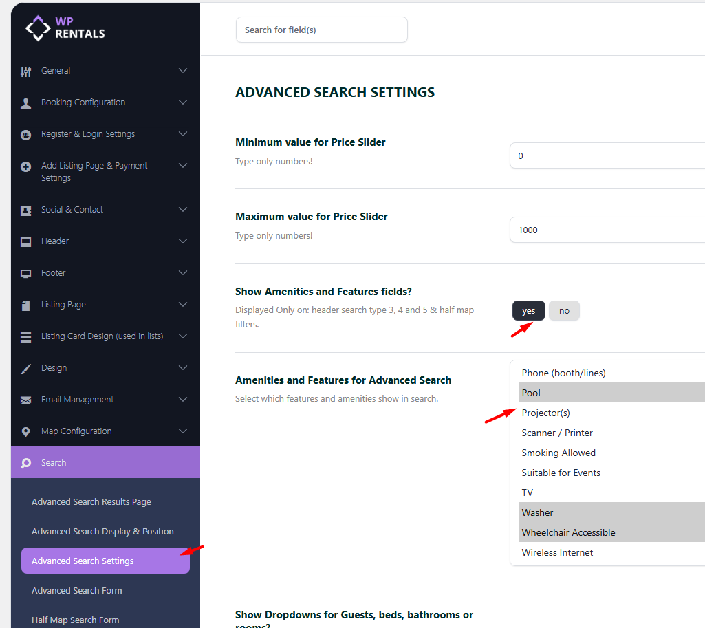The width and height of the screenshot is (705, 628).
Task: Click the WP Rentals logo icon
Action: (x=38, y=28)
